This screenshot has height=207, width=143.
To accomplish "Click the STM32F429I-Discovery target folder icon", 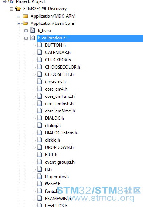I will 18,9.
